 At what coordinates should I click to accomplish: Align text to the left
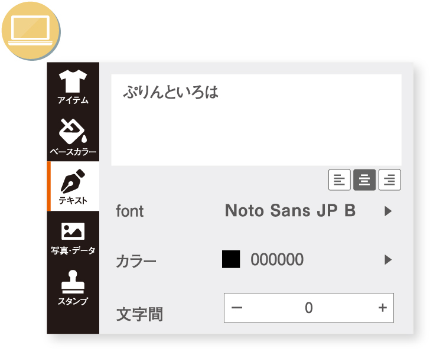339,180
